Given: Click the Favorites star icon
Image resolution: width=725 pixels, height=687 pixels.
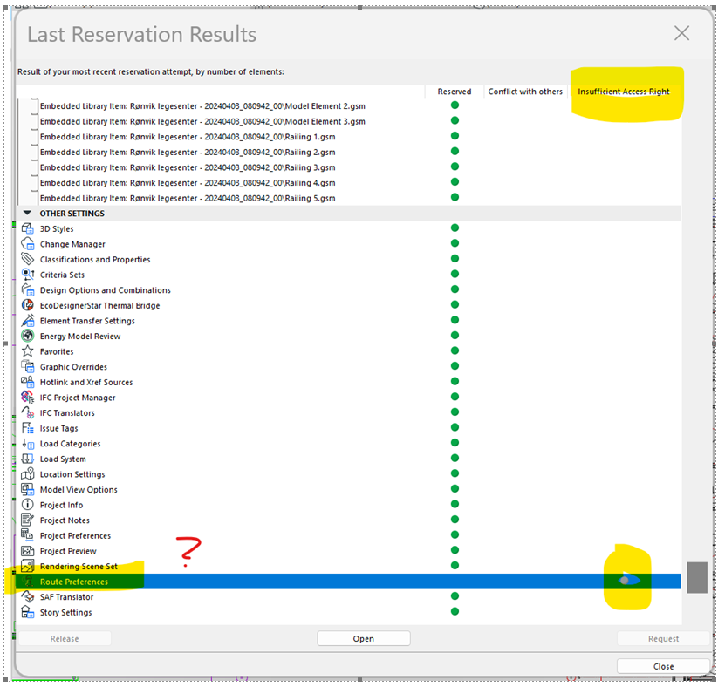Looking at the screenshot, I should [28, 351].
